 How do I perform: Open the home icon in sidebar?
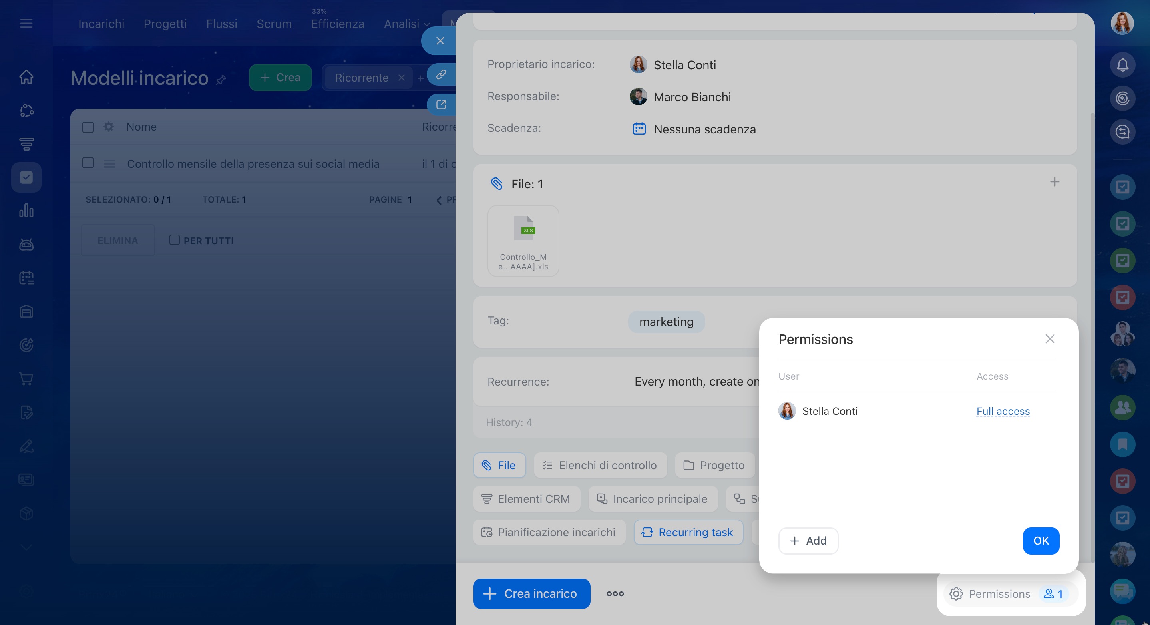(26, 77)
